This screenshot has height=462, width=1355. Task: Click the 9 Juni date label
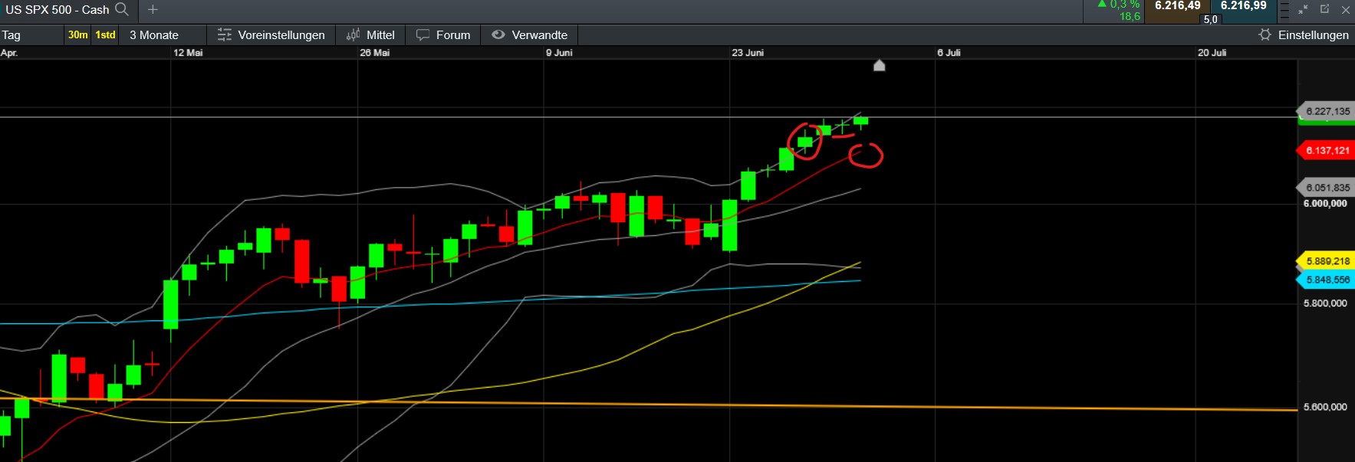[559, 53]
